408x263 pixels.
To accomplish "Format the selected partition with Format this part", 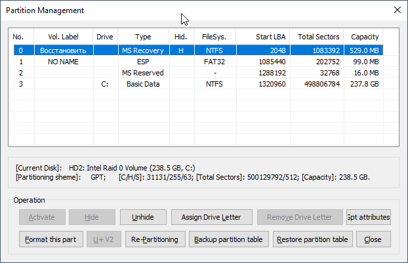I will (x=51, y=239).
